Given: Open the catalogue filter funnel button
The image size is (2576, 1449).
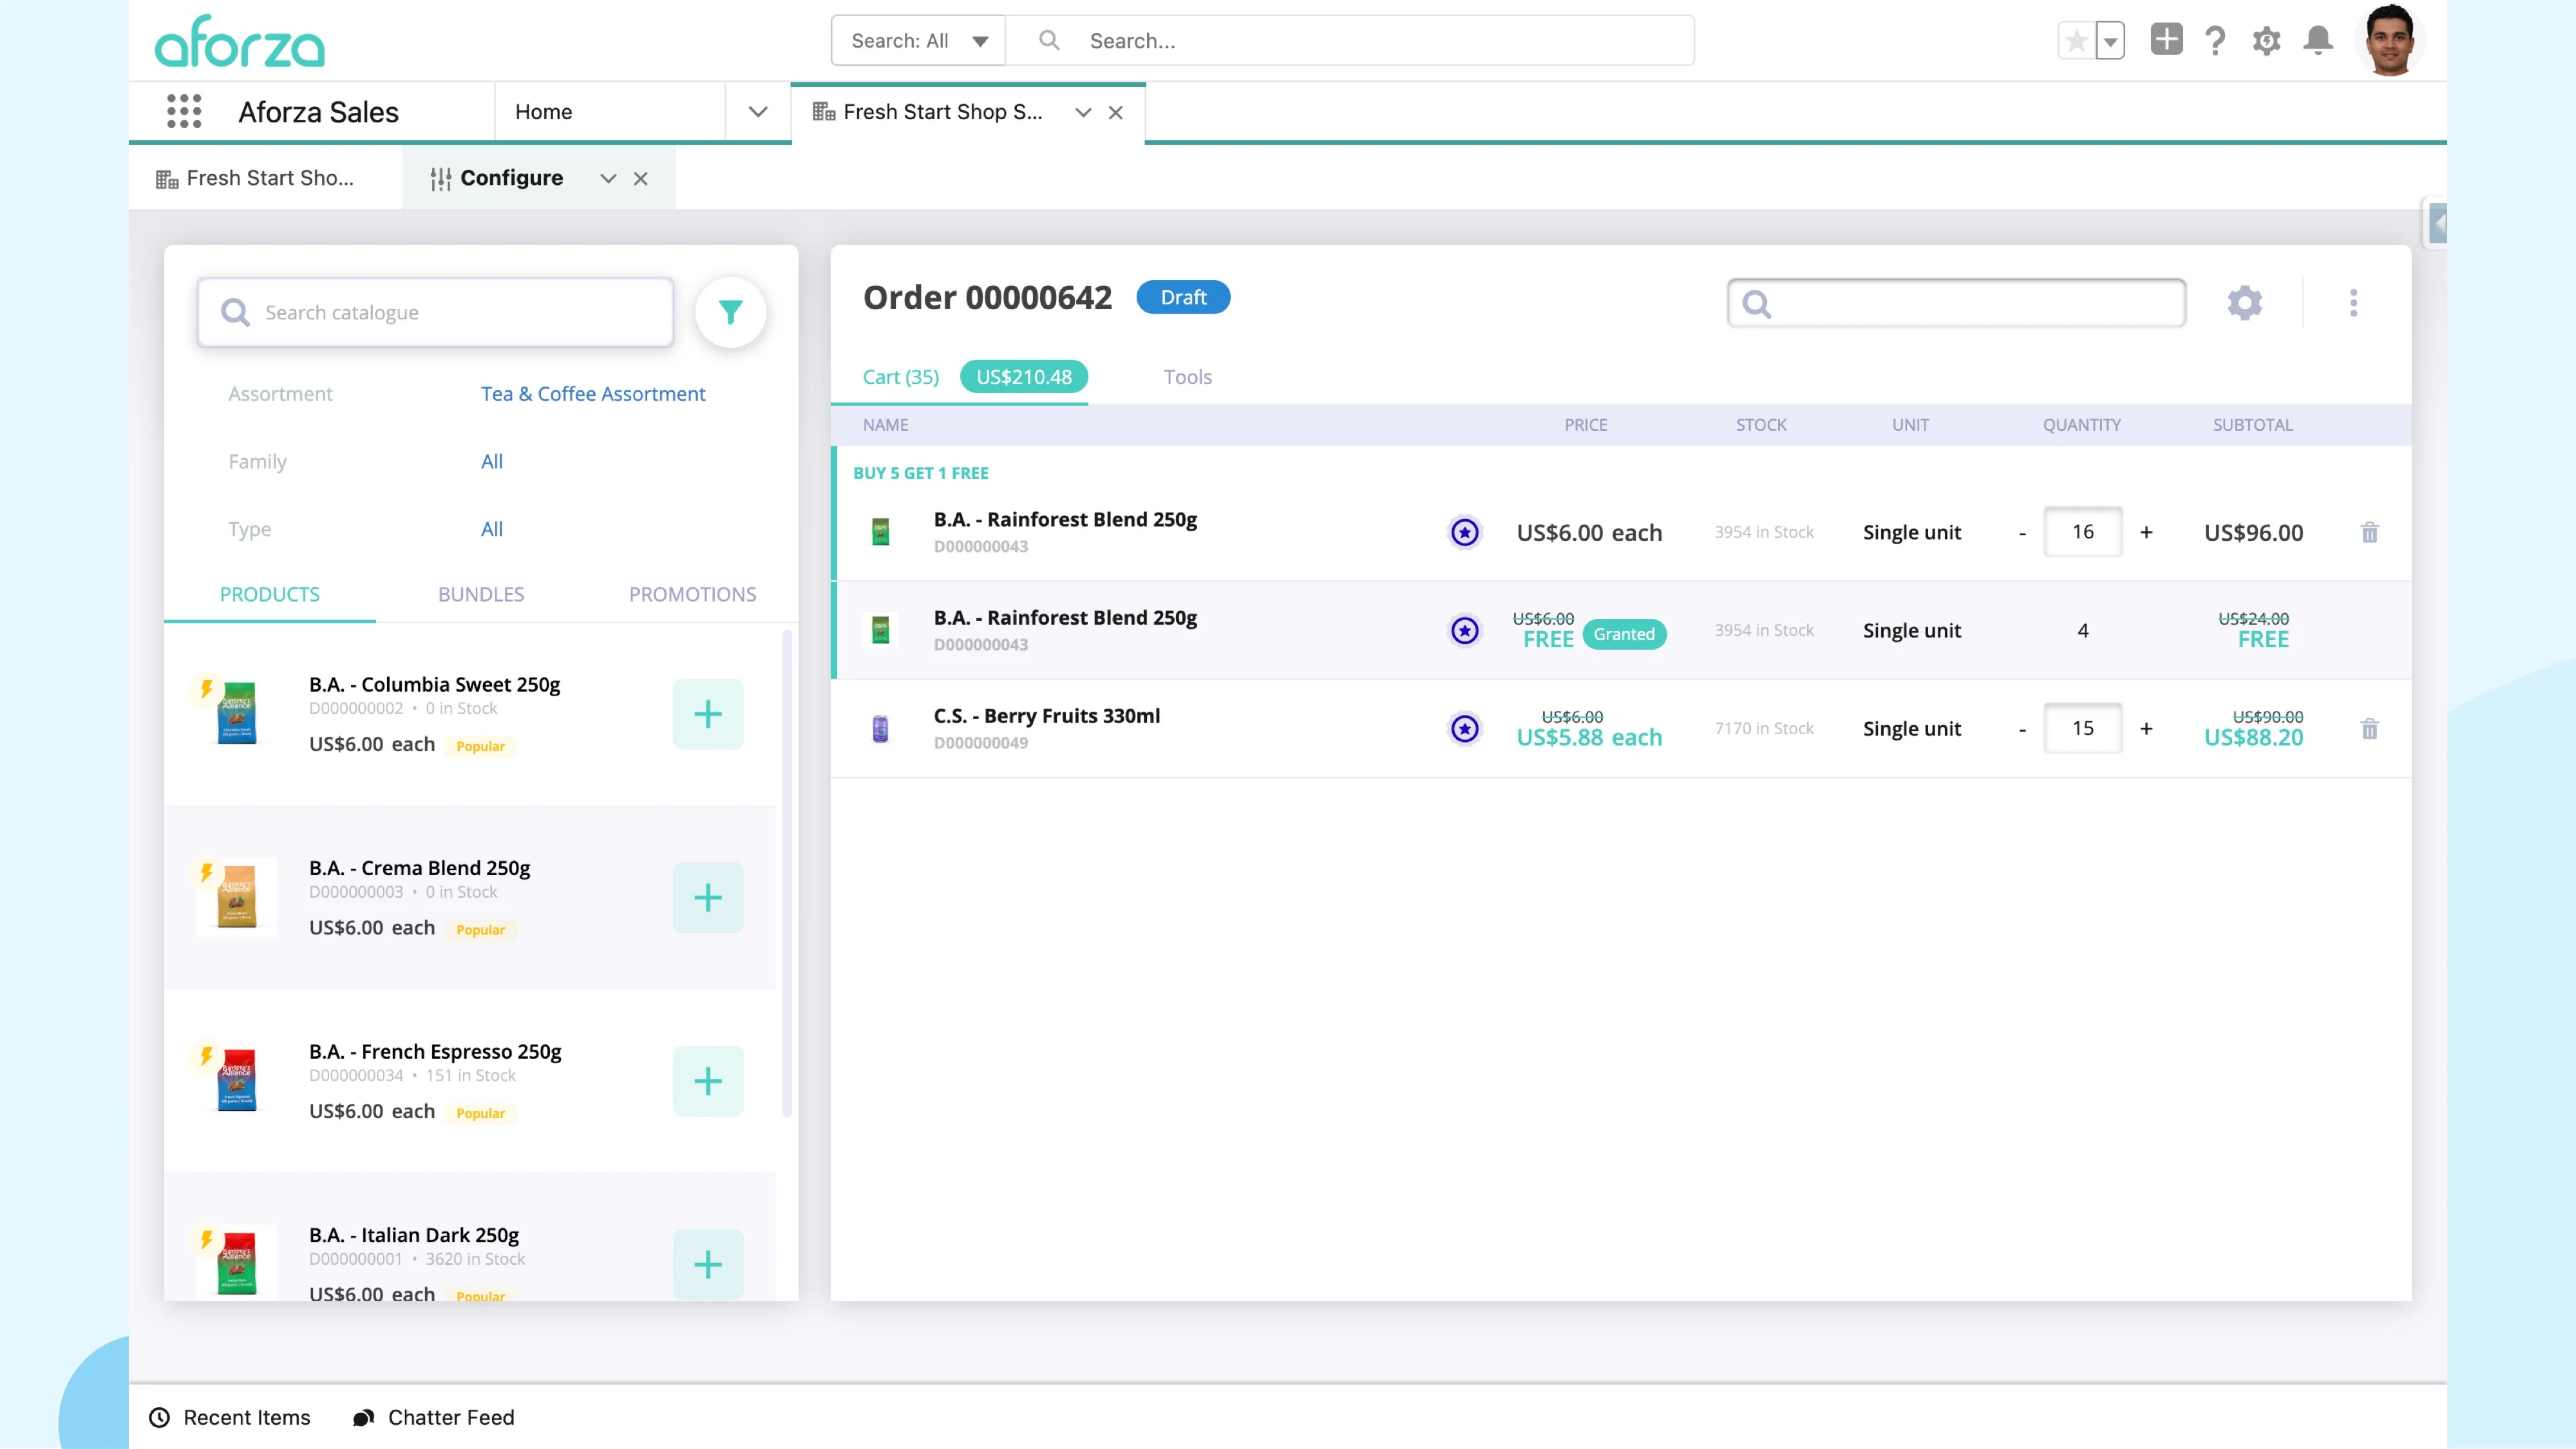Looking at the screenshot, I should click(x=731, y=313).
